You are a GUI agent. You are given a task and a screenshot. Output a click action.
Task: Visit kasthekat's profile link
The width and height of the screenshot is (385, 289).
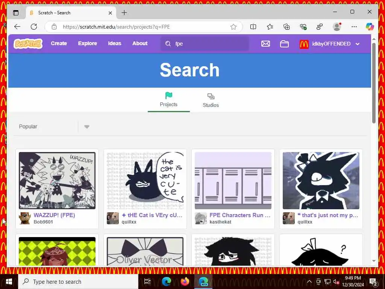[220, 222]
